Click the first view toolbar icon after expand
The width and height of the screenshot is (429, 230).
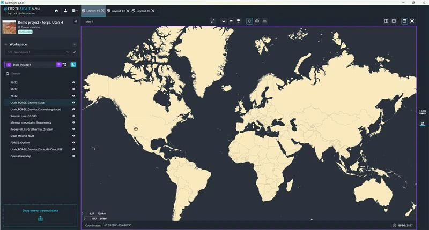224,21
